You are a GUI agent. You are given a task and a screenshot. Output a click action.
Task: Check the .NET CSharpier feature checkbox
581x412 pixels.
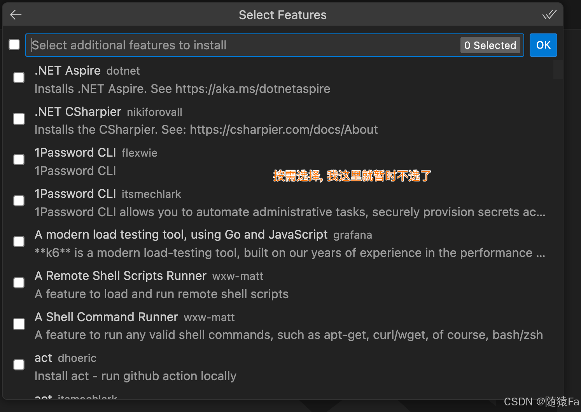(19, 119)
